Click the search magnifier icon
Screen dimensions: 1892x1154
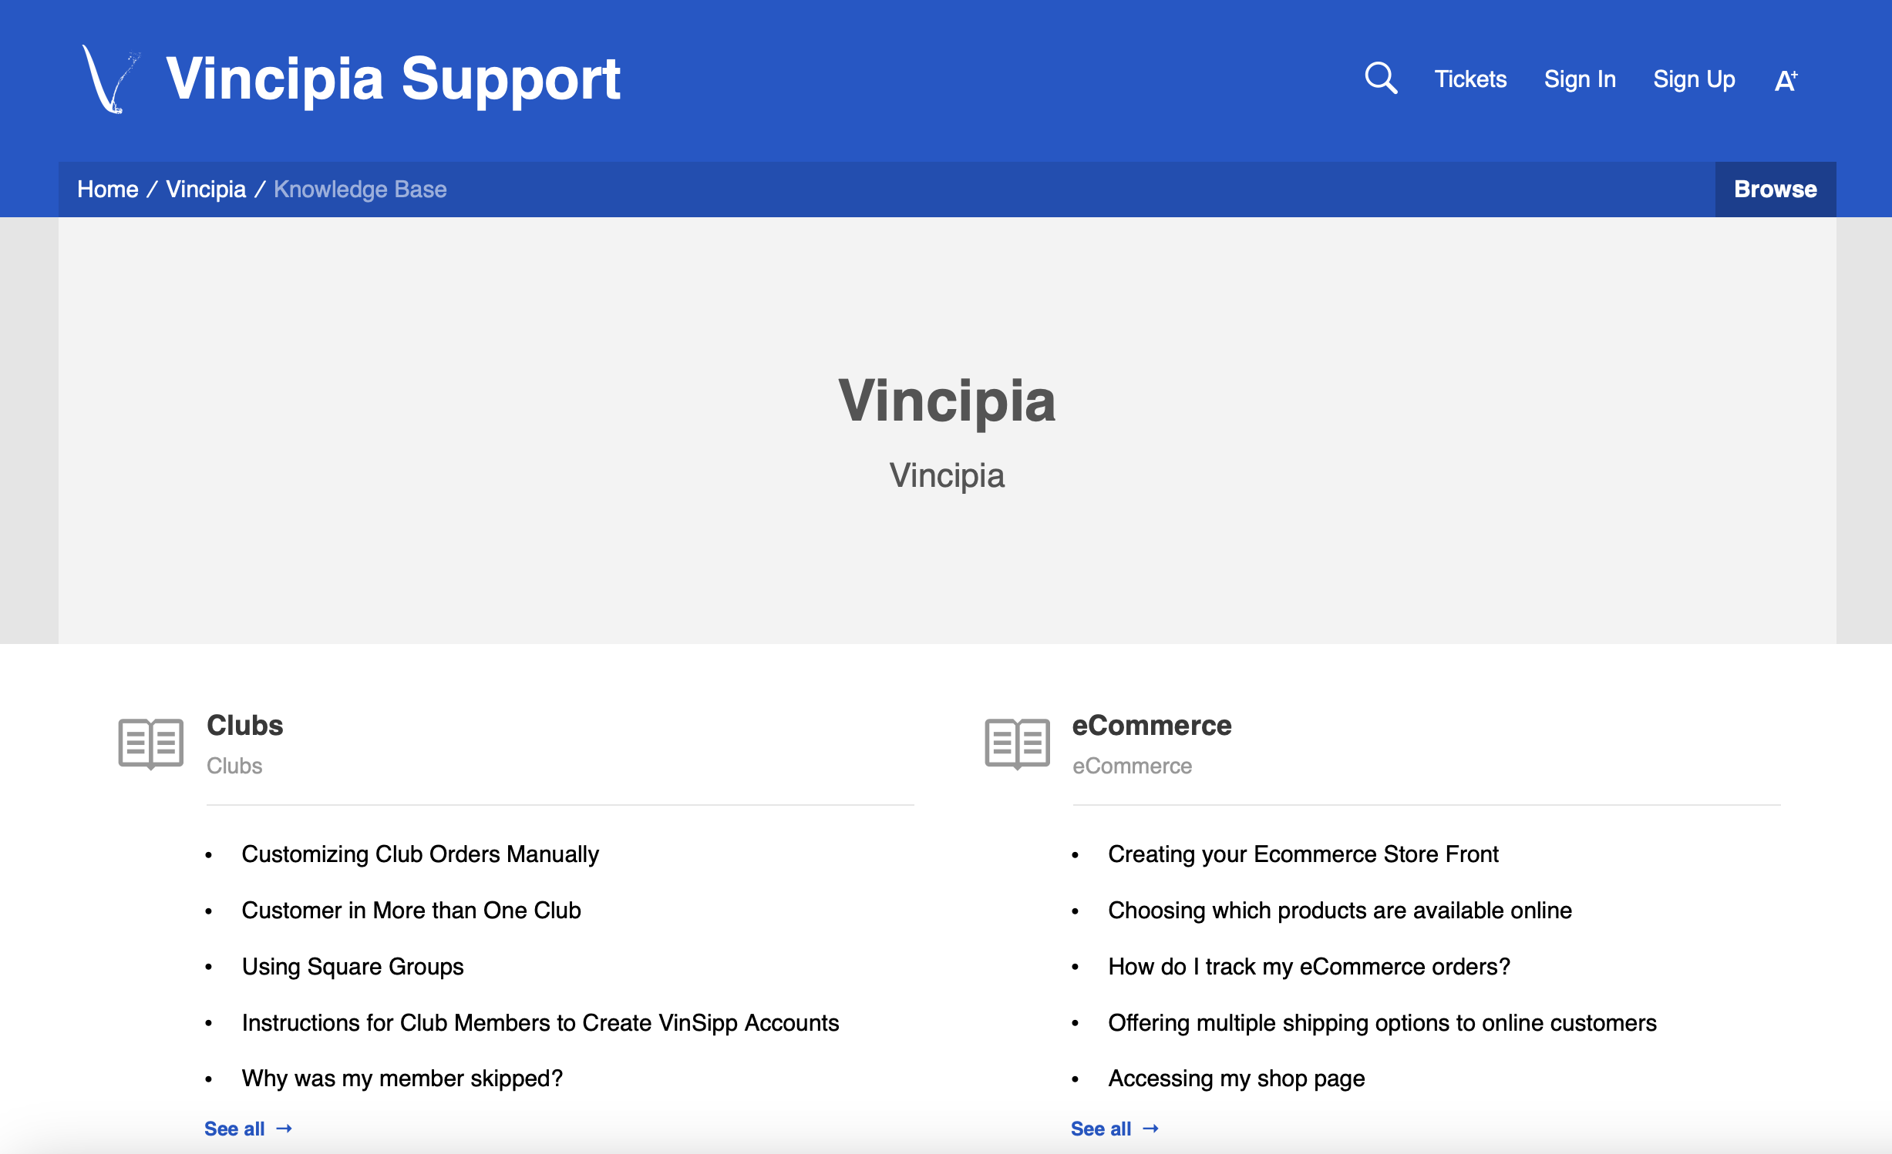click(x=1381, y=78)
